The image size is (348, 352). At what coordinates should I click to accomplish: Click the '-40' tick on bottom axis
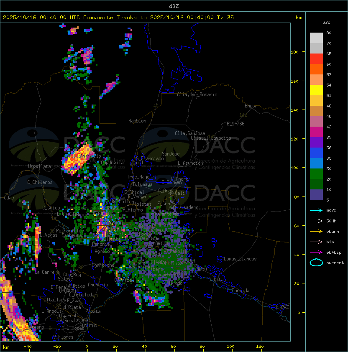(28, 347)
